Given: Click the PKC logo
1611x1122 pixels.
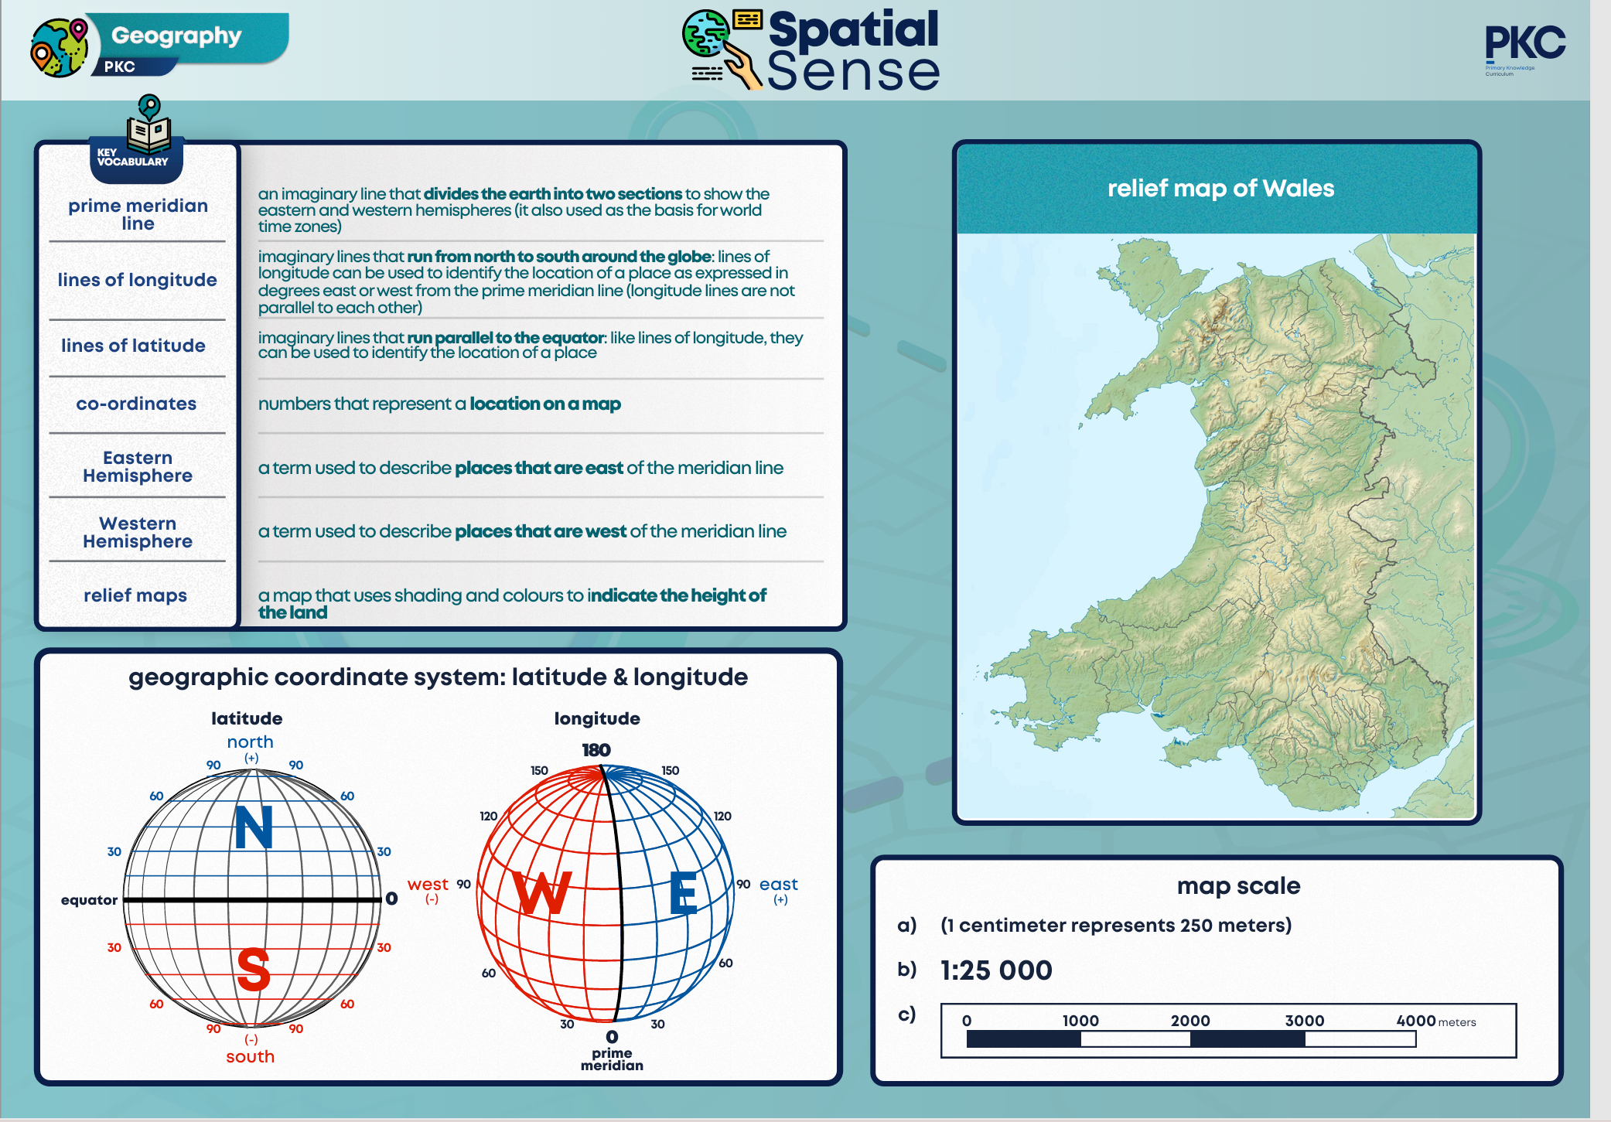Looking at the screenshot, I should pos(1524,45).
